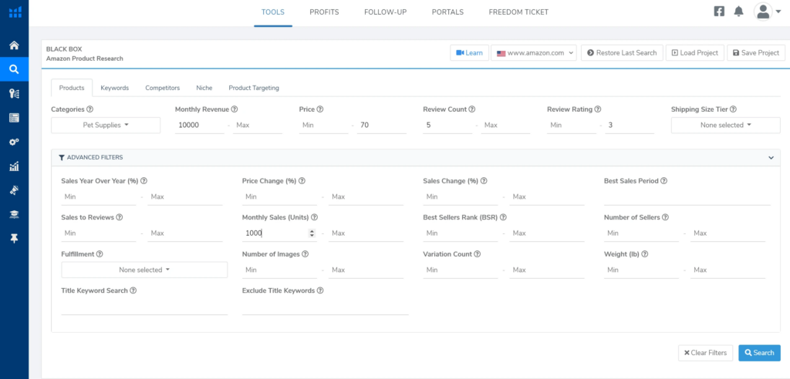Screen dimensions: 790x379
Task: Click the Save Project button
Action: pos(756,53)
